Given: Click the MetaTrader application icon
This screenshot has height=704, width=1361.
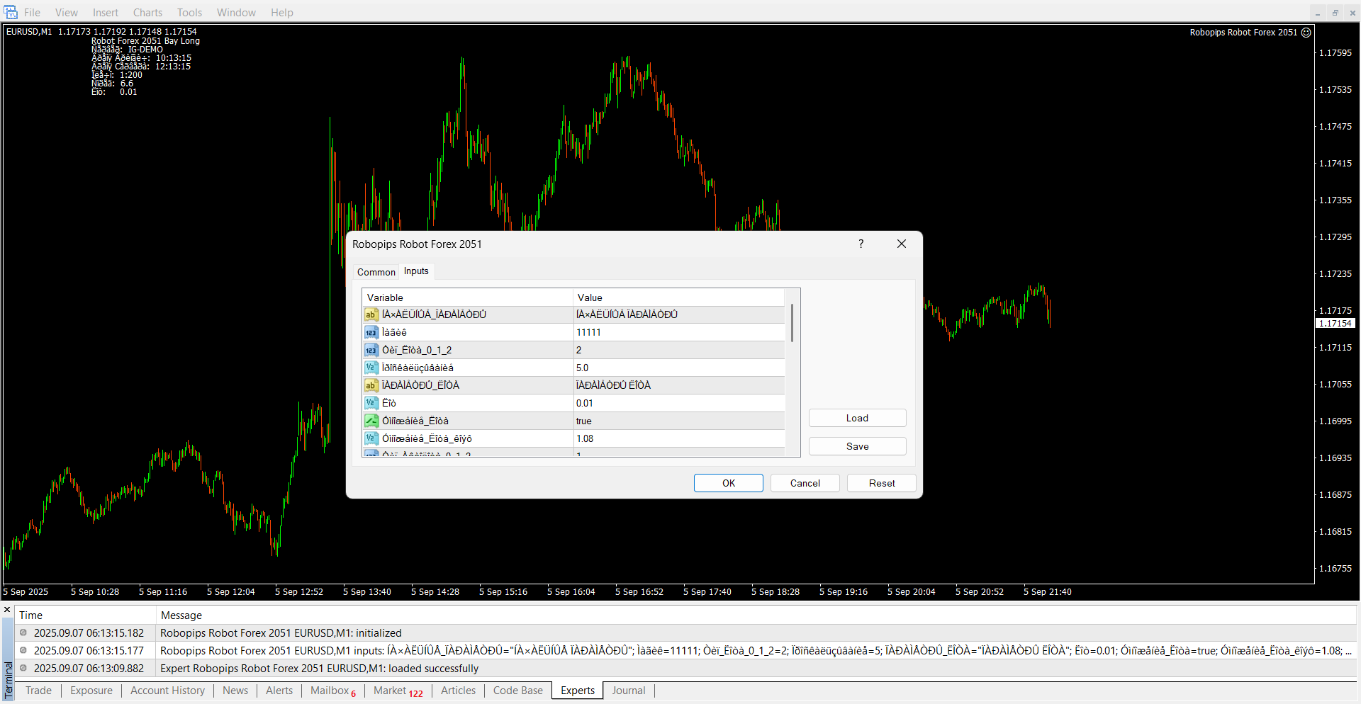Looking at the screenshot, I should pyautogui.click(x=11, y=12).
